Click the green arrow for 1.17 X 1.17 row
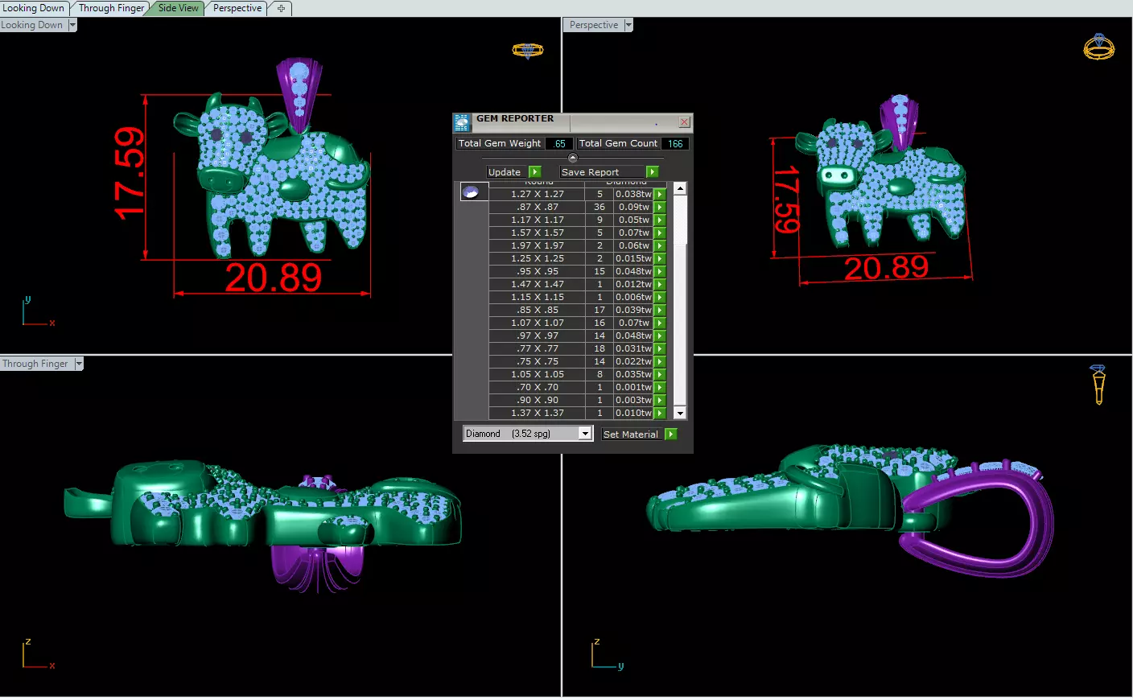Viewport: 1133px width, 700px height. pos(660,220)
